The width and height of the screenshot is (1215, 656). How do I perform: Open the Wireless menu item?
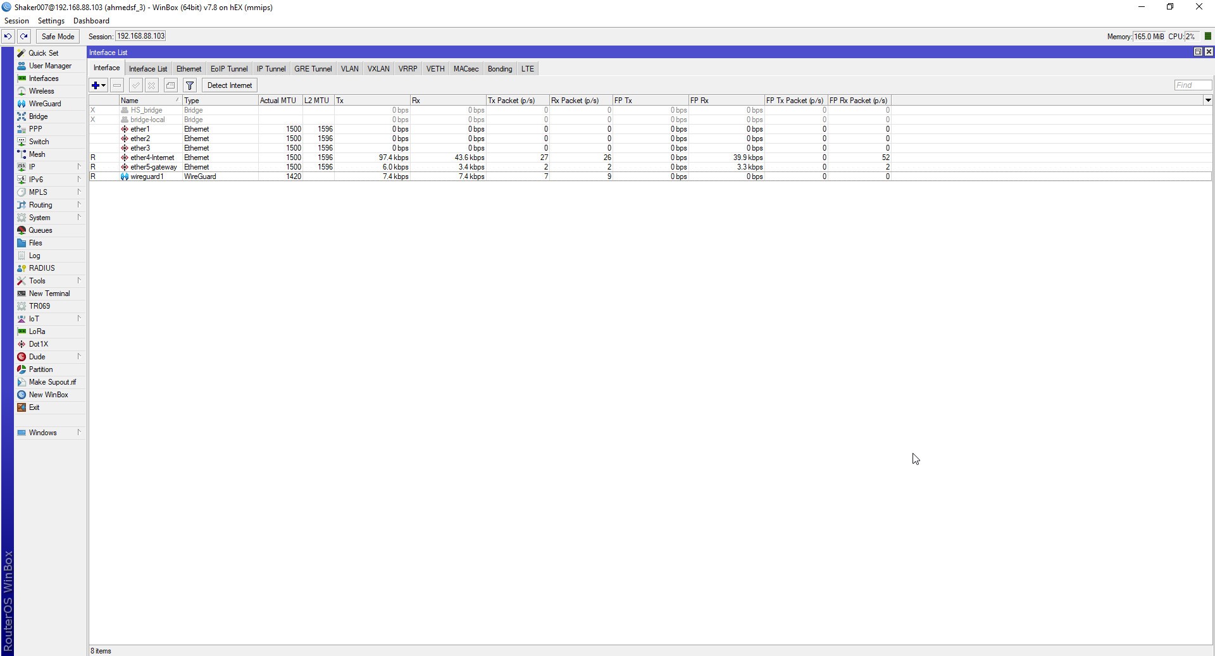[51, 91]
